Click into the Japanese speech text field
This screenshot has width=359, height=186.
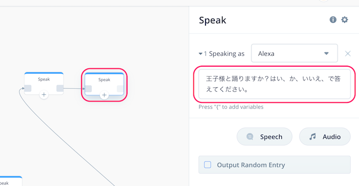[x=275, y=84]
